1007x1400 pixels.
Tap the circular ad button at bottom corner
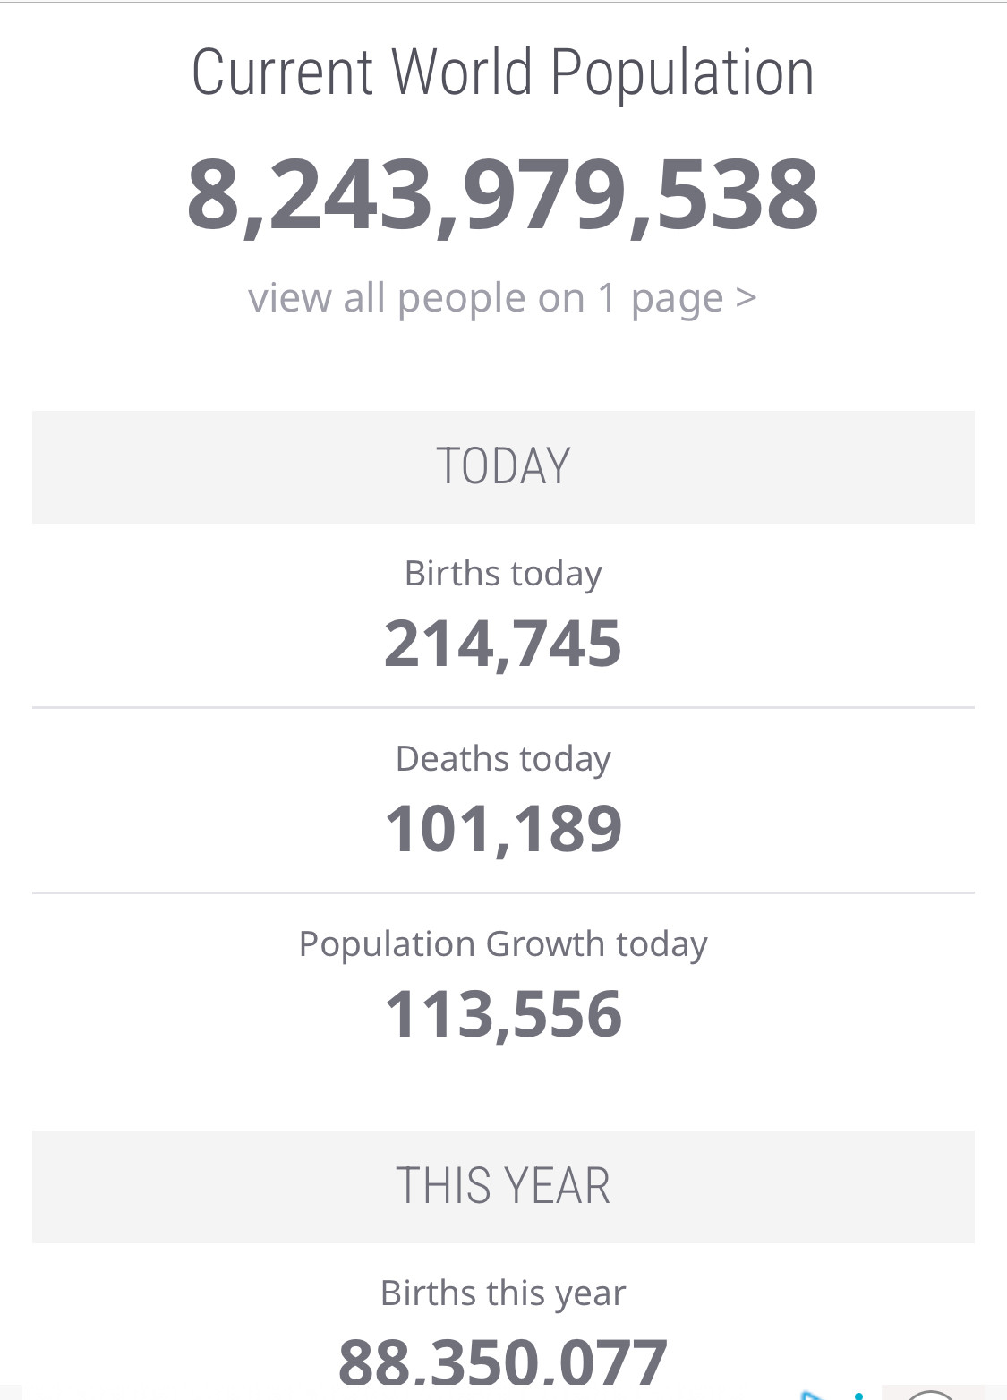click(x=933, y=1395)
